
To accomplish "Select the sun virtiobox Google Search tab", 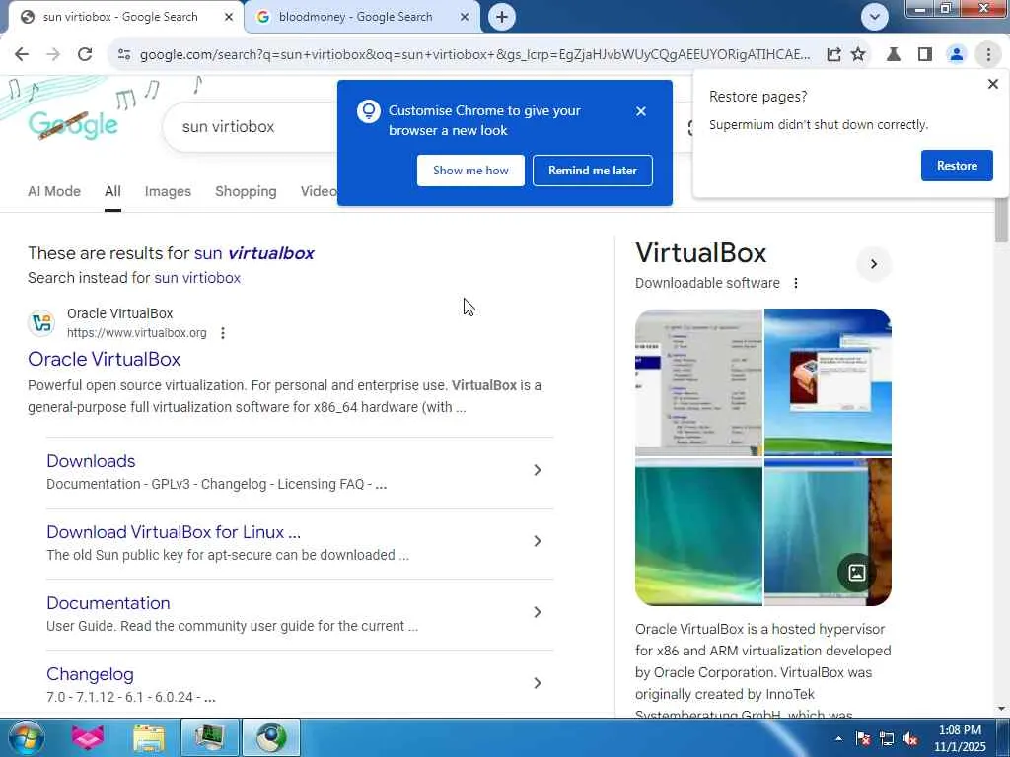I will 119,17.
